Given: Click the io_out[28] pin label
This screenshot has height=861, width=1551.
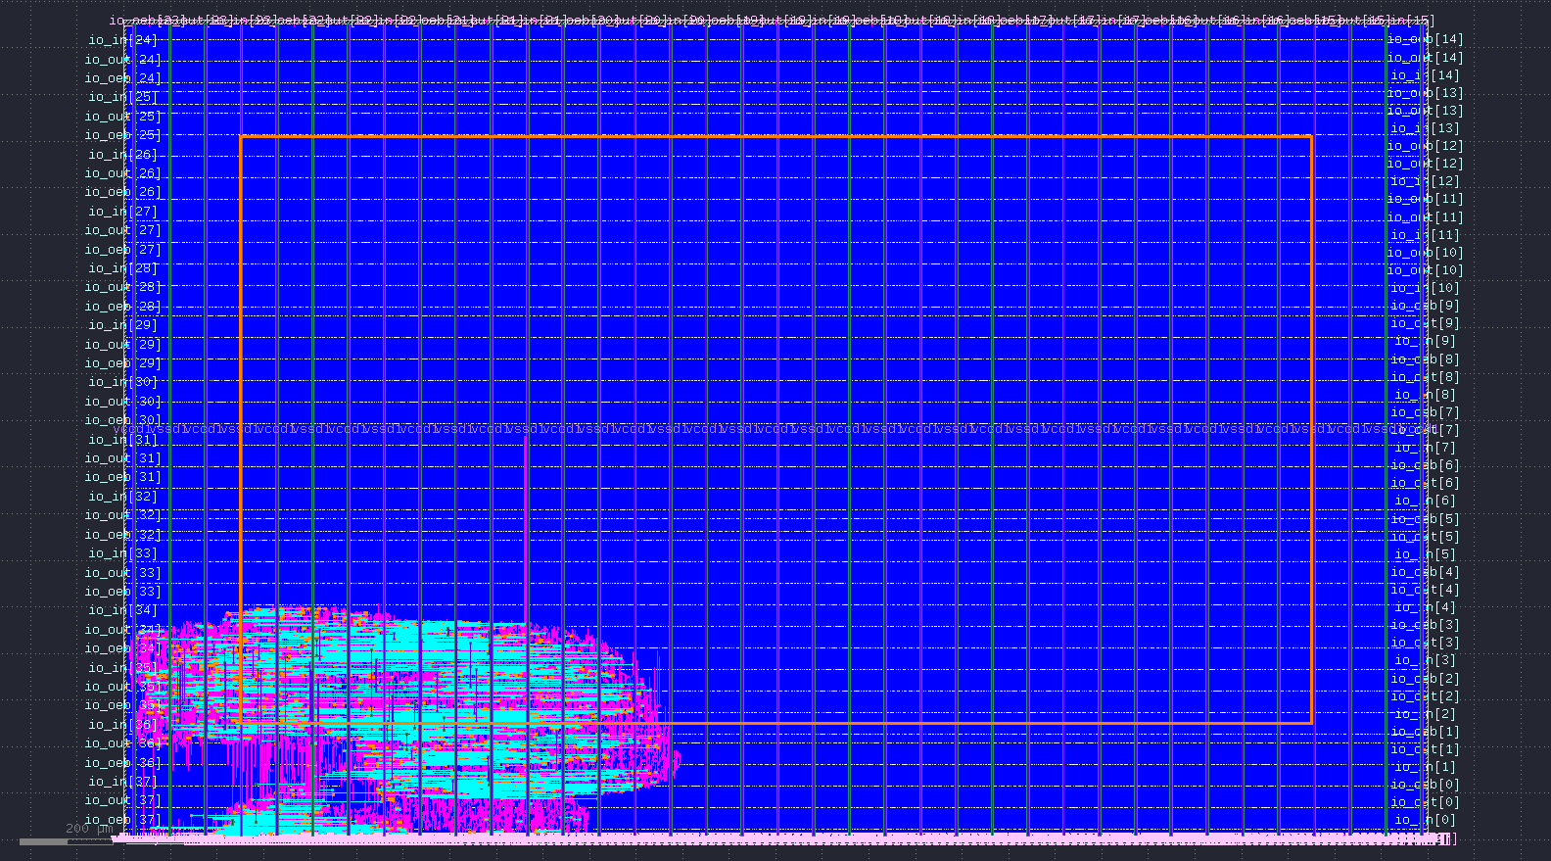Looking at the screenshot, I should click(123, 287).
